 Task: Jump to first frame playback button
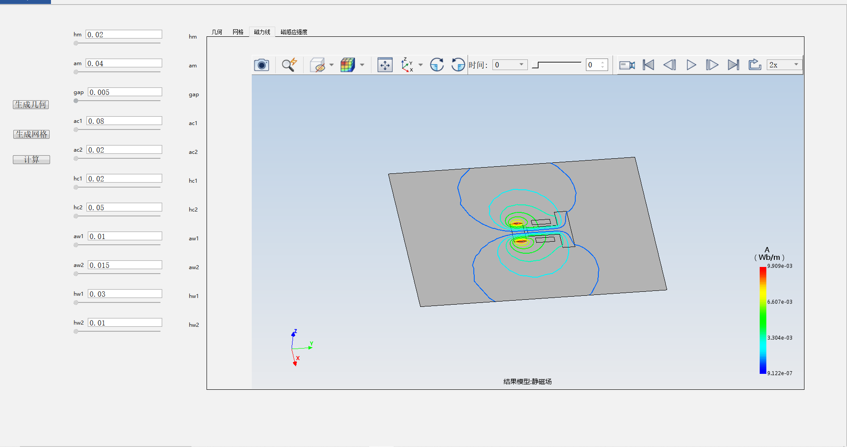tap(648, 65)
